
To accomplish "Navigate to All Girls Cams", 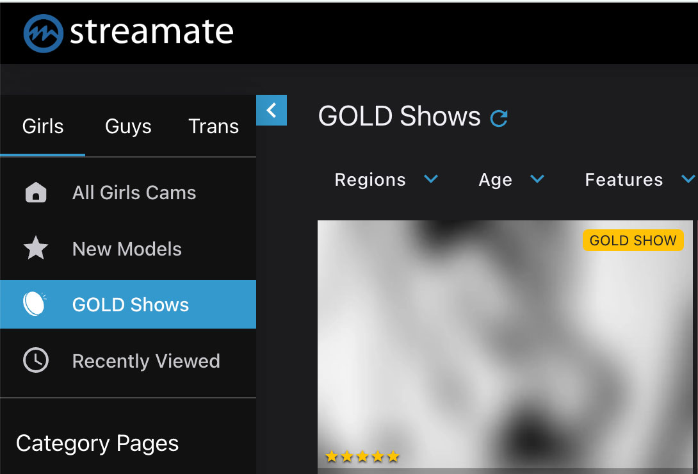I will (x=134, y=192).
